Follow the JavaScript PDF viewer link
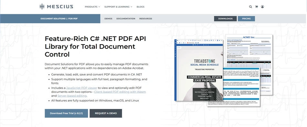Screen dimensions: 307x127 [82, 88]
